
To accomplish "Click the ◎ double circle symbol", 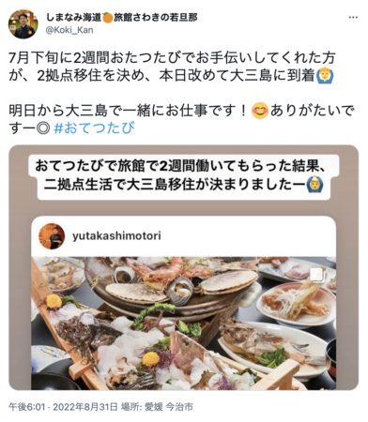I will [43, 128].
